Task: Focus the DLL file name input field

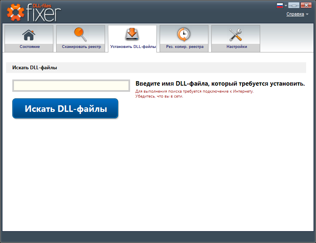Action: (x=71, y=86)
